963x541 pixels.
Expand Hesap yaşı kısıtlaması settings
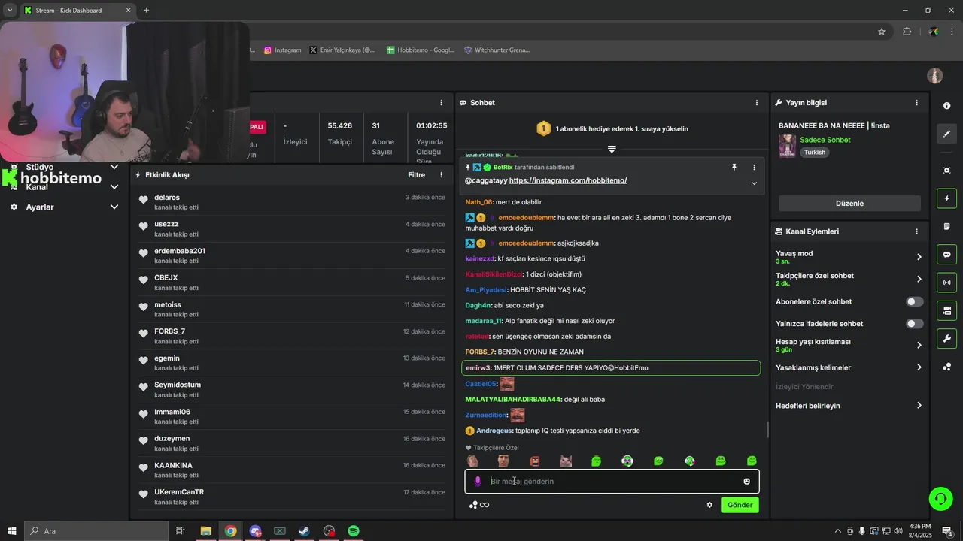[849, 345]
